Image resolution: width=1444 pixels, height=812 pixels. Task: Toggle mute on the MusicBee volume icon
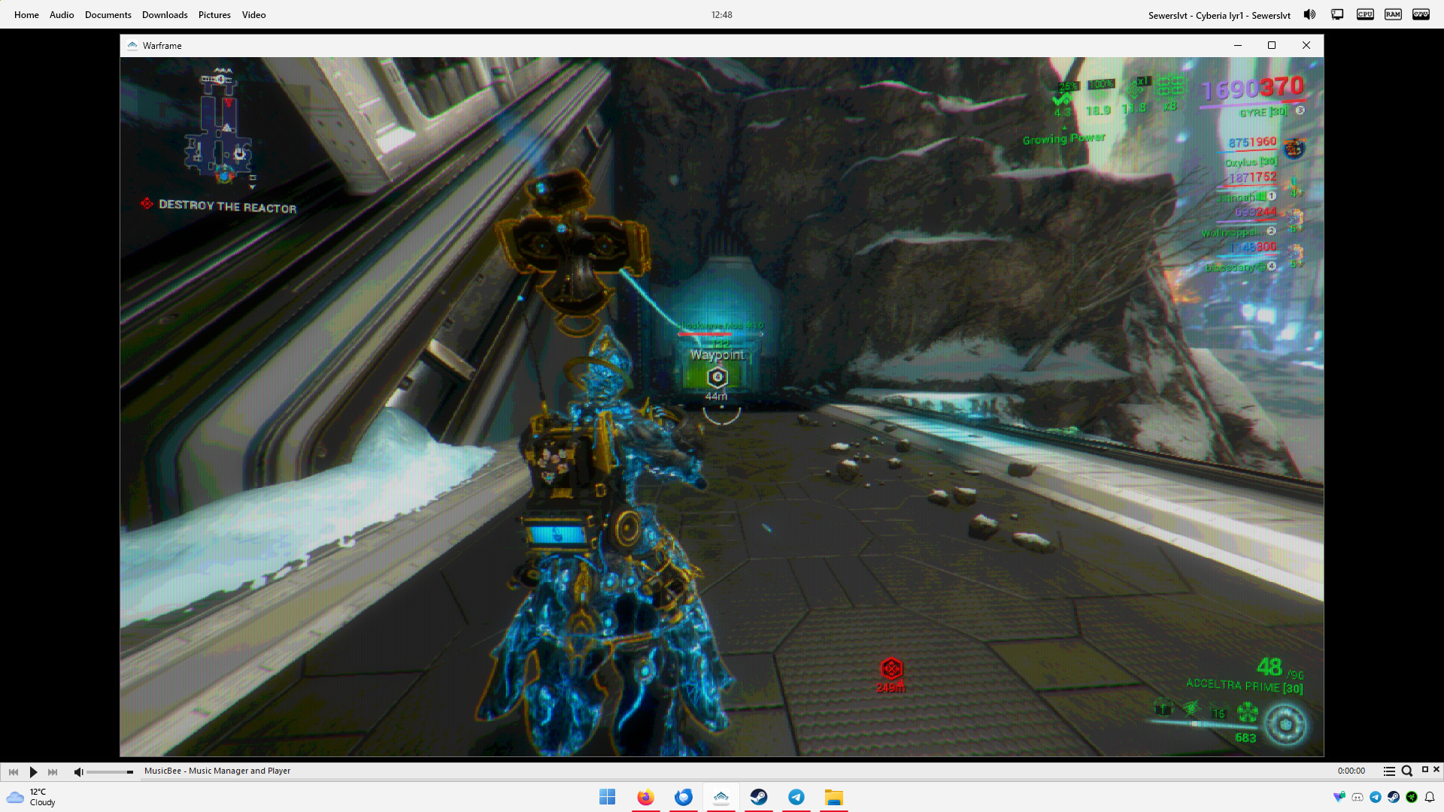(x=78, y=771)
